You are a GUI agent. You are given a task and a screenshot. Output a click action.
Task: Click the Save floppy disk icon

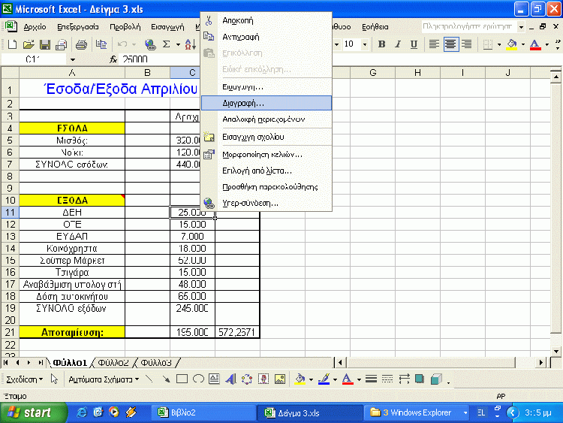pyautogui.click(x=45, y=44)
